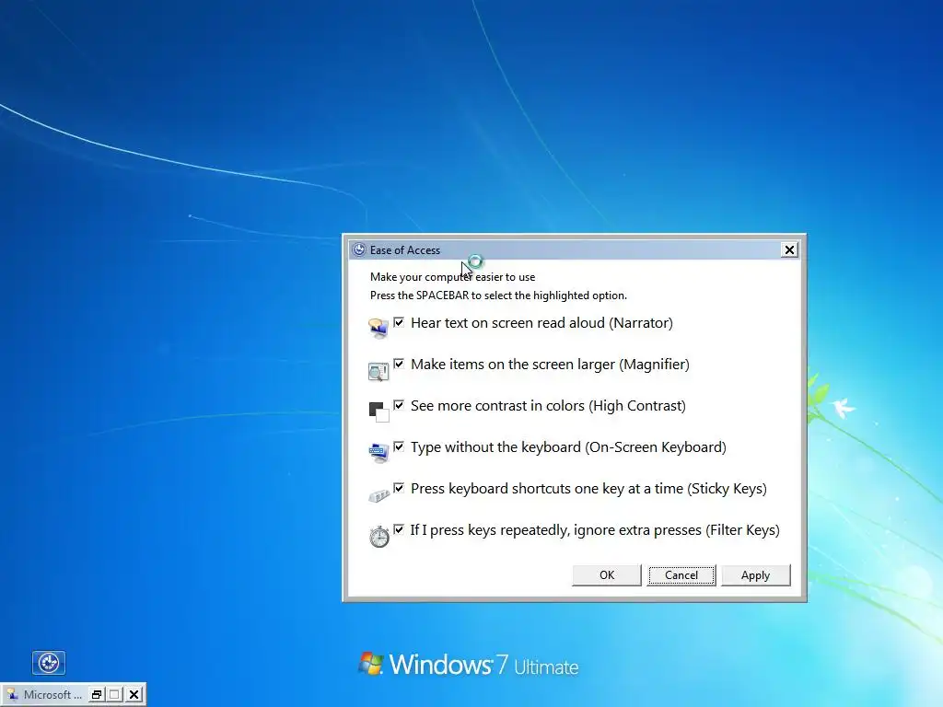Click 'Type without the keyboard (On-Screen Keyboard)' label
Viewport: 943px width, 707px height.
click(568, 447)
